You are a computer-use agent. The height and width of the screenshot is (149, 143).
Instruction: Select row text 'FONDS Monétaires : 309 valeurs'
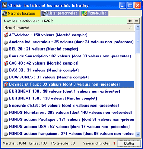click(39, 112)
